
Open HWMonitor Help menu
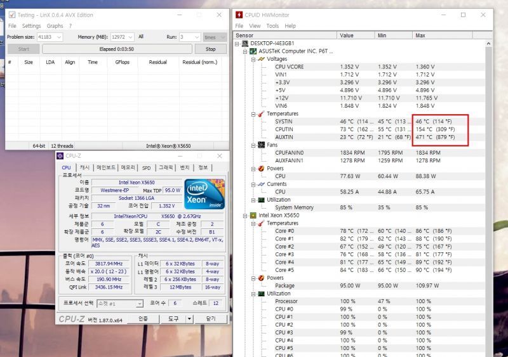tap(290, 26)
